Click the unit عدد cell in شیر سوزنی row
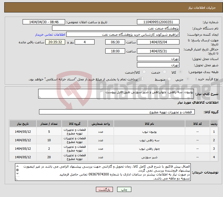223x197 pixels. pos(101,157)
